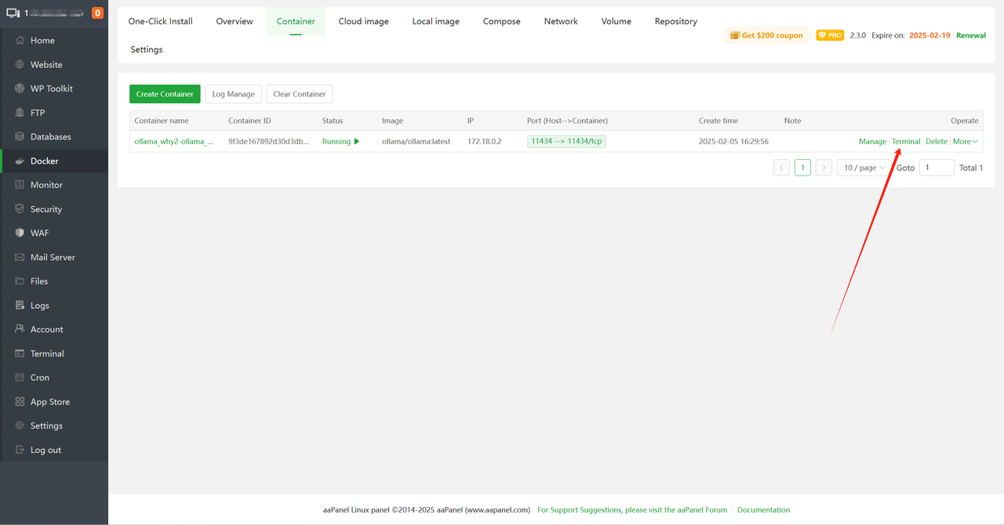Select page 1 in the pagination
The height and width of the screenshot is (525, 1004).
[x=802, y=168]
